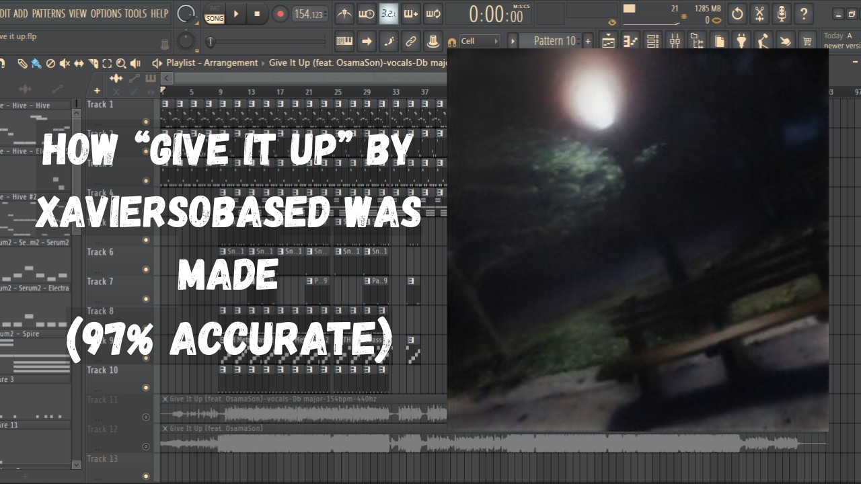
Task: Open the TOOLS menu
Action: [135, 13]
